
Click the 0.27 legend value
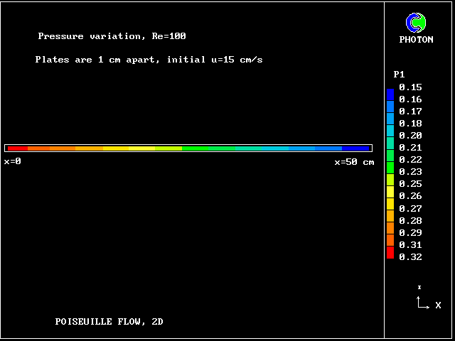(x=410, y=209)
